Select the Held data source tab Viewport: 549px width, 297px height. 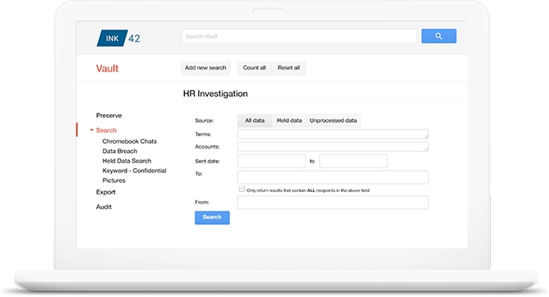(x=289, y=121)
